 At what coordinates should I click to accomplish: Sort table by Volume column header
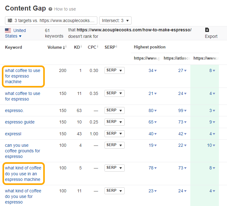(55, 47)
